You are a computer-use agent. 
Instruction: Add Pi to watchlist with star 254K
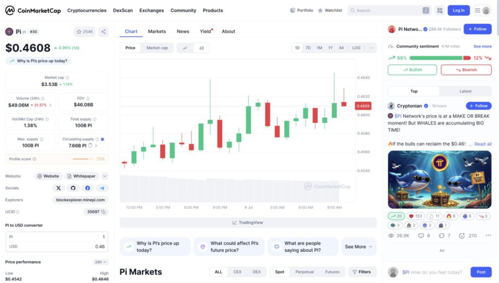pos(84,32)
